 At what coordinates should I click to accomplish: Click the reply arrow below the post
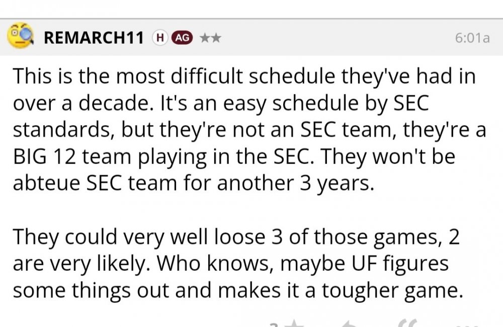tap(349, 323)
